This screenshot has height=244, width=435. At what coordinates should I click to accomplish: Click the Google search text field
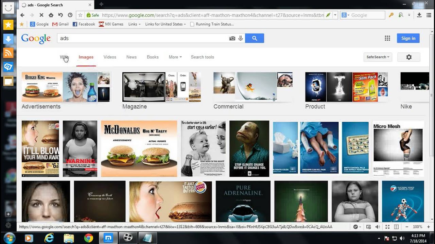tap(143, 38)
